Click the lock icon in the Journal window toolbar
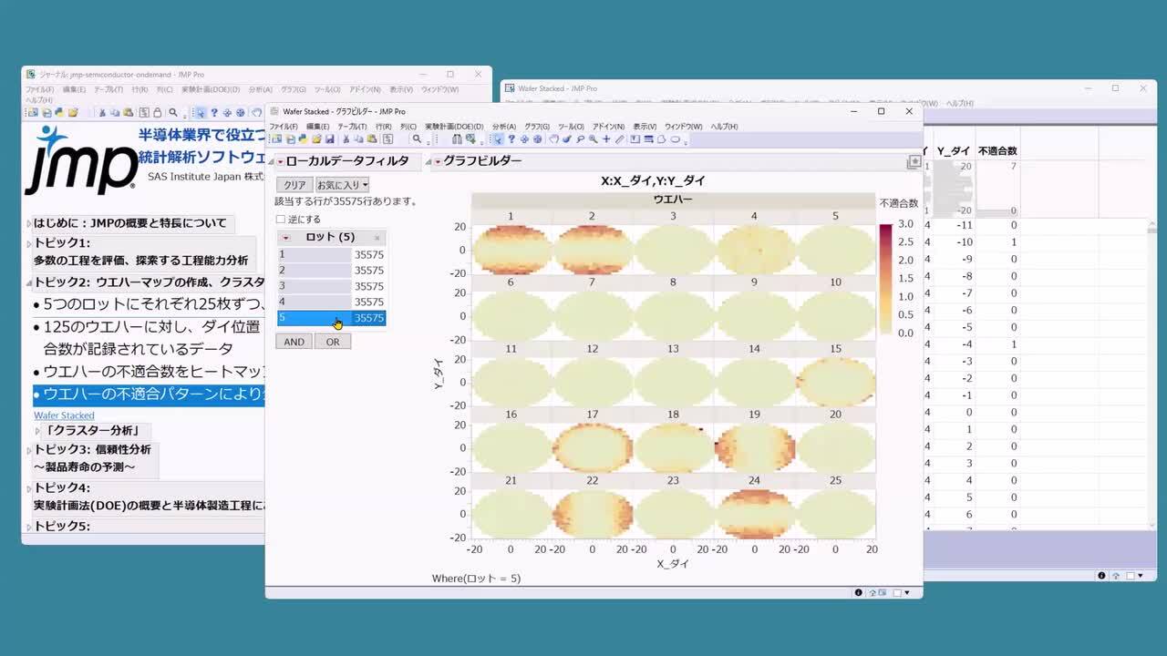The image size is (1167, 656). coord(157,113)
